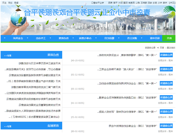Click the date 2018-11-14
The height and width of the screenshot is (133, 176).
point(77,103)
